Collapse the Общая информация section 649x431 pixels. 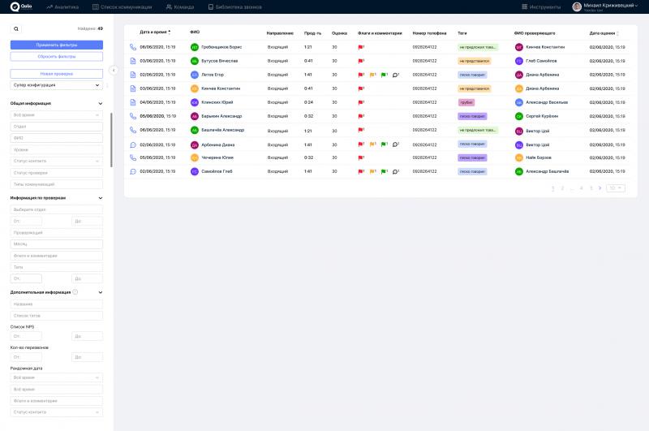[100, 104]
